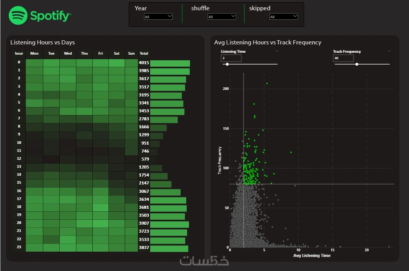Click the Listening Time slicer label
The image size is (409, 271).
tap(233, 52)
